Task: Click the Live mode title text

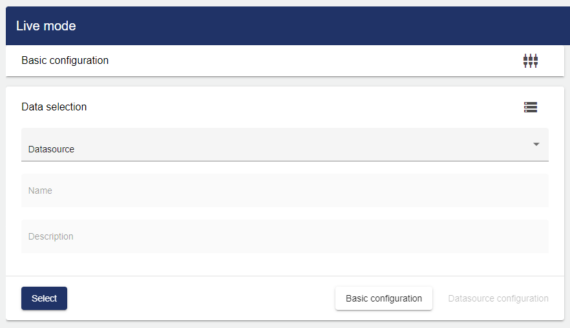Action: point(46,26)
